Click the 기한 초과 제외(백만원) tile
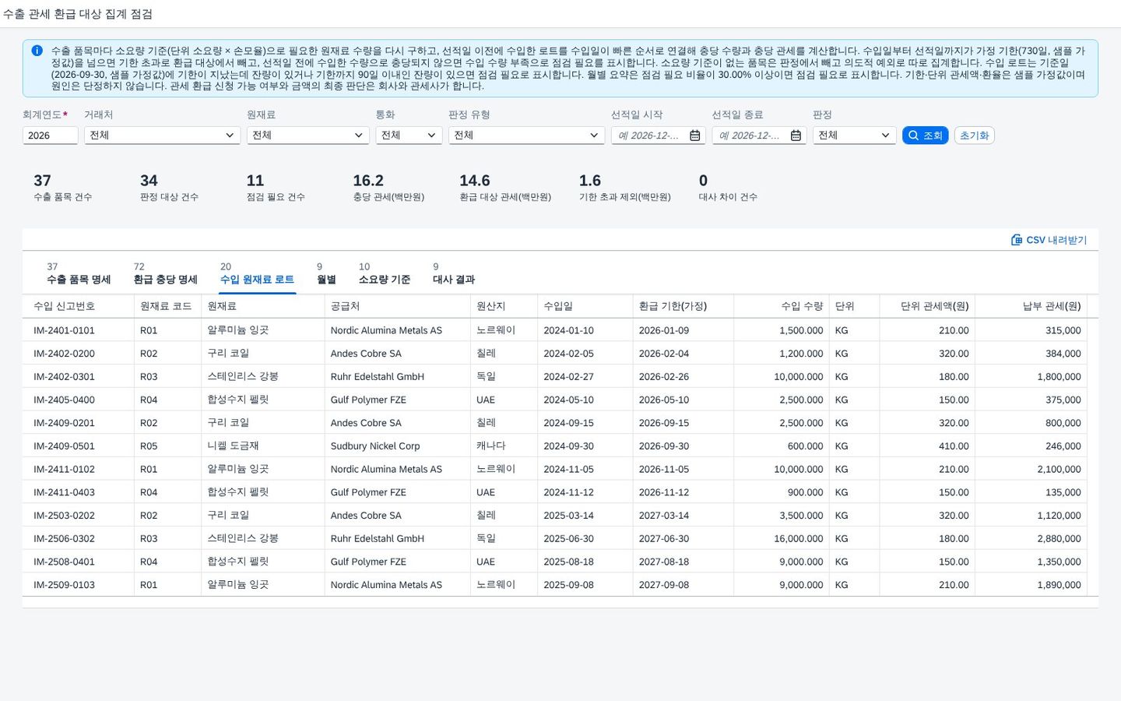Image resolution: width=1121 pixels, height=701 pixels. [624, 188]
